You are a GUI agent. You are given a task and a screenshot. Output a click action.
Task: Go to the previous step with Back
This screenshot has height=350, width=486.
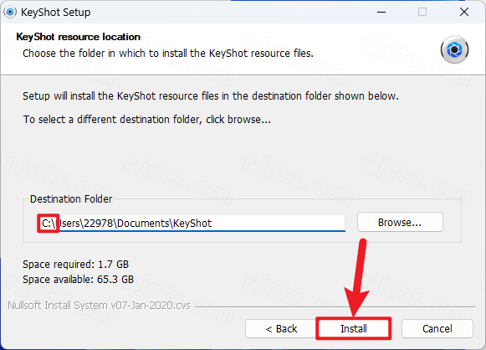click(x=281, y=328)
